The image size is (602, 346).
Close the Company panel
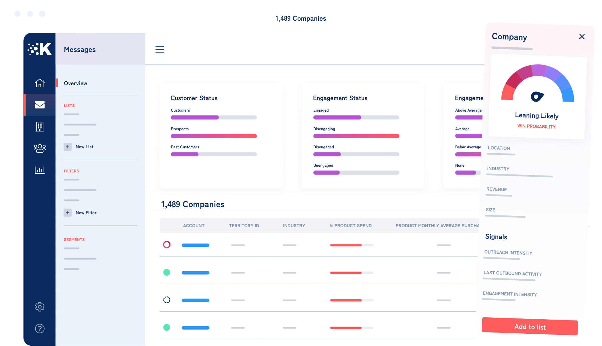(x=582, y=37)
